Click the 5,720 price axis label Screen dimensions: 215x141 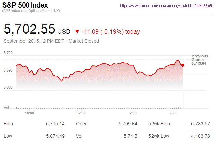pyautogui.click(x=8, y=53)
